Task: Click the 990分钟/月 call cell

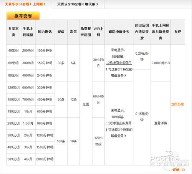Action: 45,123
